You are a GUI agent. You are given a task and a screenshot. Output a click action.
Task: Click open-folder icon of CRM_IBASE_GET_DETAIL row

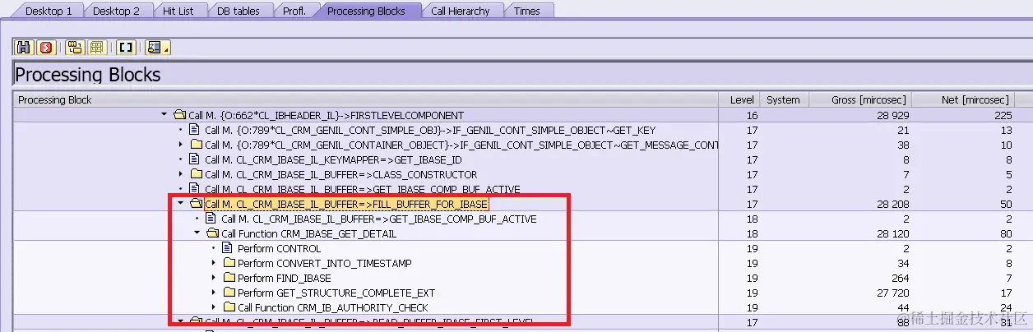(212, 233)
